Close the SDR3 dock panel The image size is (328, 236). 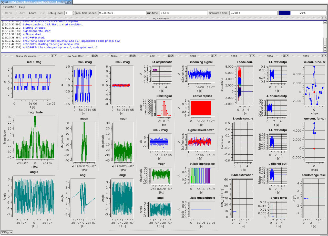click(x=253, y=56)
